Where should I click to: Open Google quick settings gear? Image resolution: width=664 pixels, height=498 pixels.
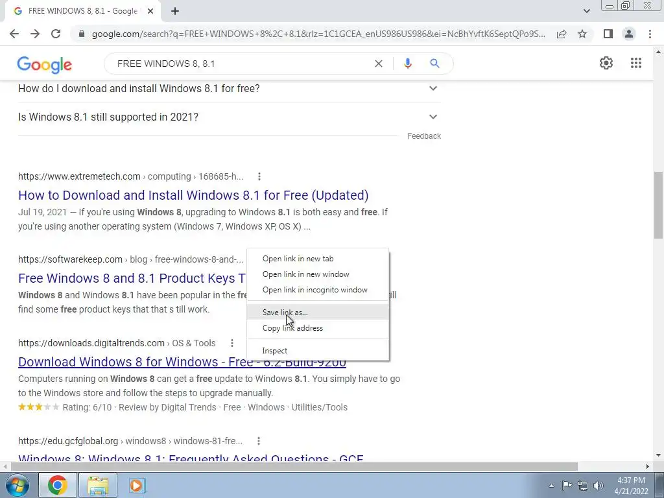(606, 63)
